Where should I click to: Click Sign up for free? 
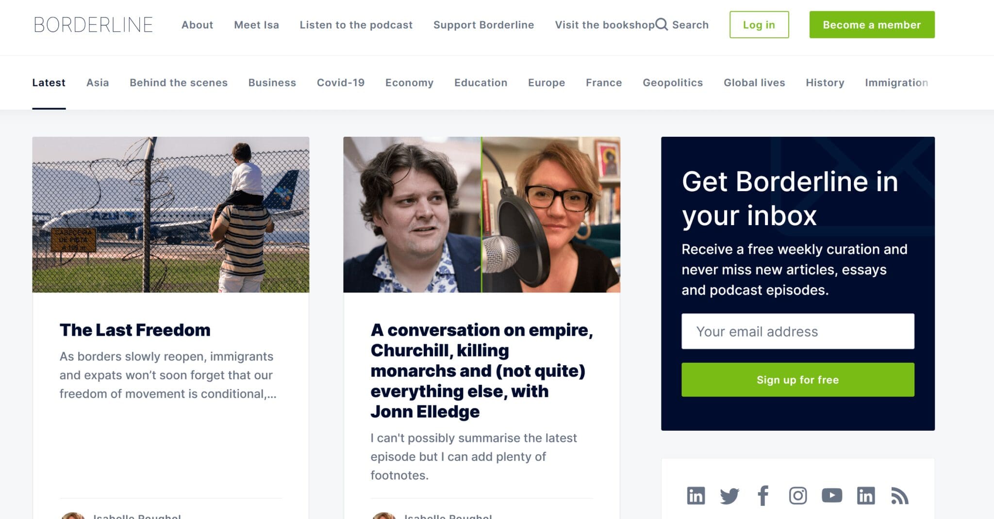click(798, 379)
